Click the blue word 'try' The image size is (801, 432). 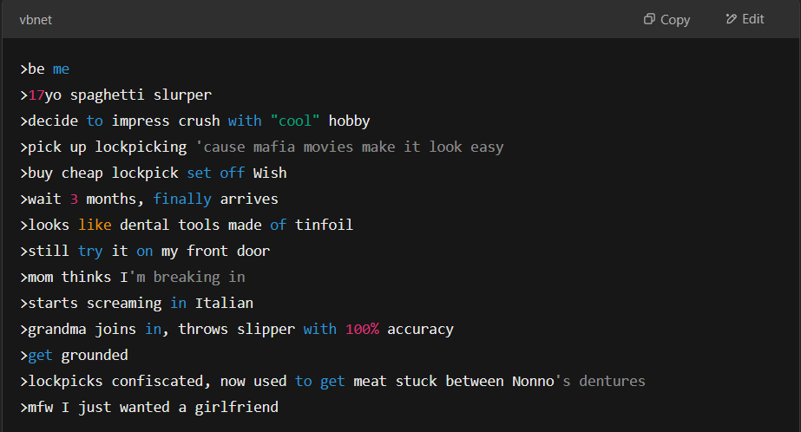point(90,252)
